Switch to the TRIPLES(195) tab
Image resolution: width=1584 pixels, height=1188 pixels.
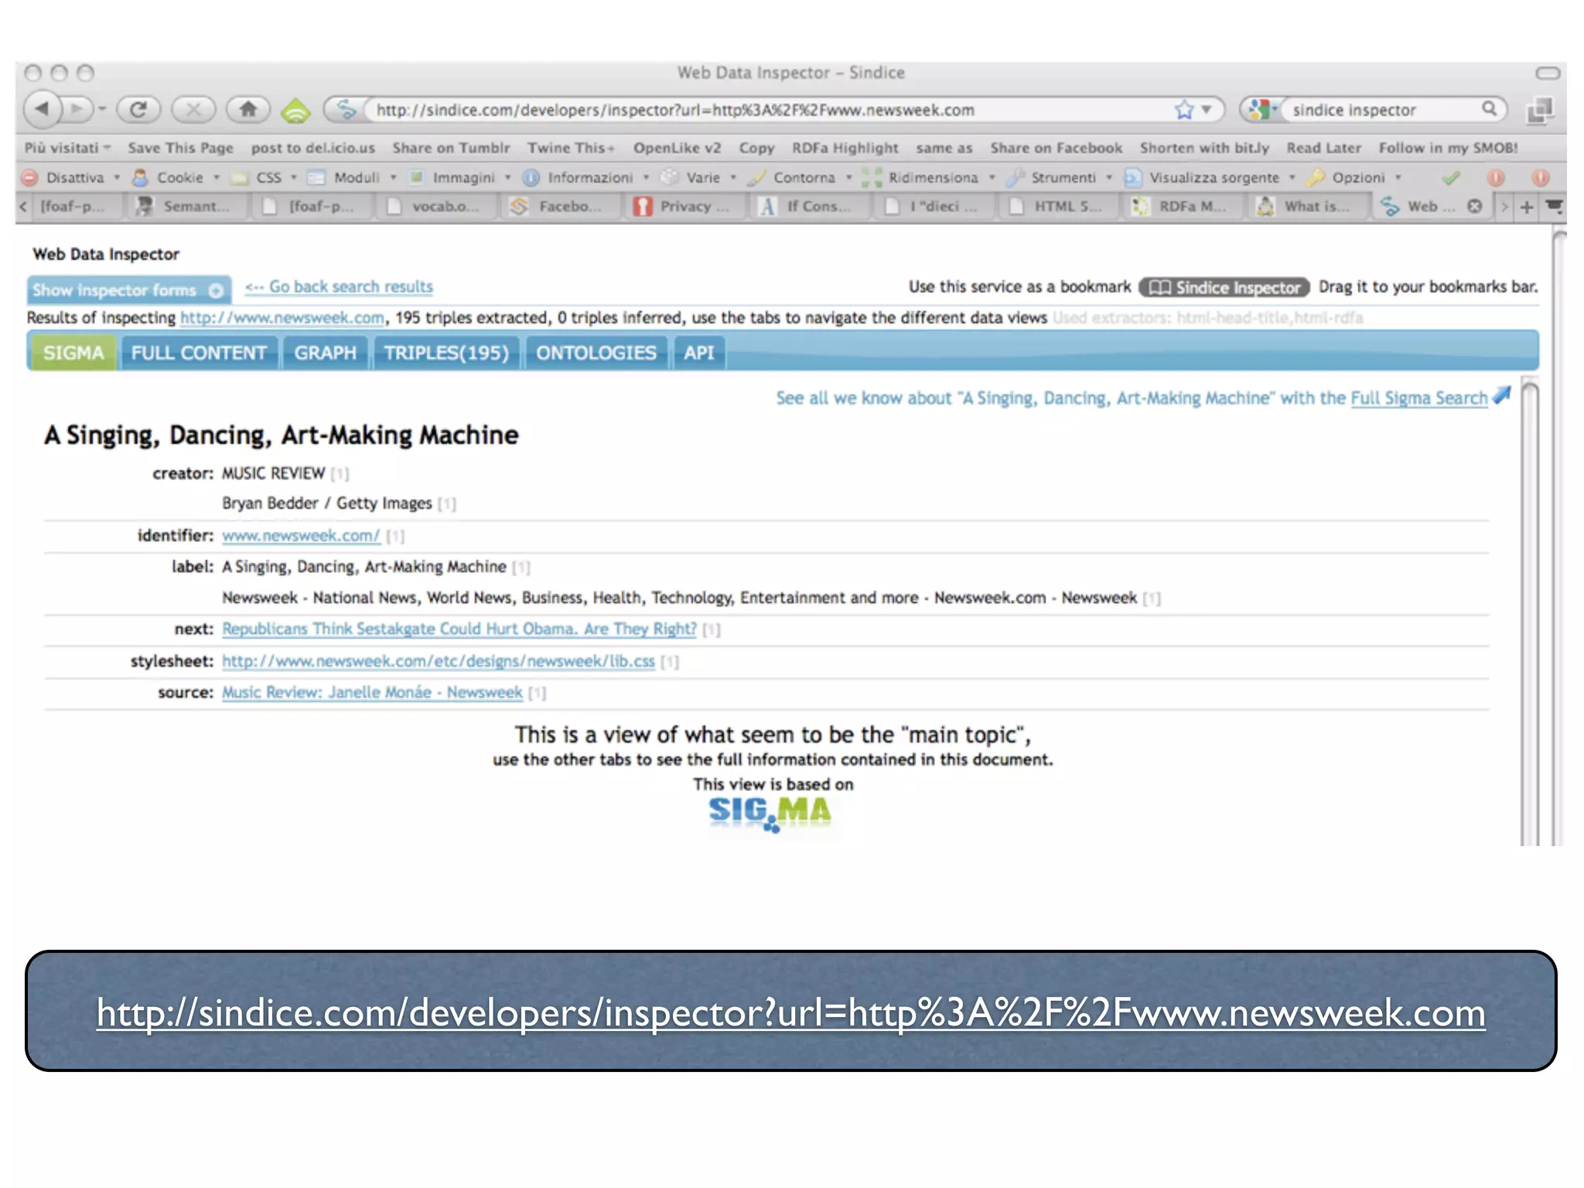(x=446, y=353)
